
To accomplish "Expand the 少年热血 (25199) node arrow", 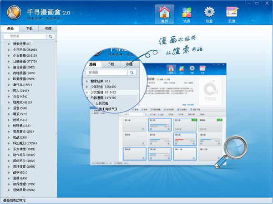I will [x=9, y=50].
